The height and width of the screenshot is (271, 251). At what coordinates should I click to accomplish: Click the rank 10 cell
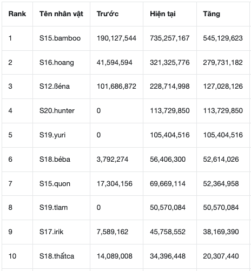tap(17, 256)
